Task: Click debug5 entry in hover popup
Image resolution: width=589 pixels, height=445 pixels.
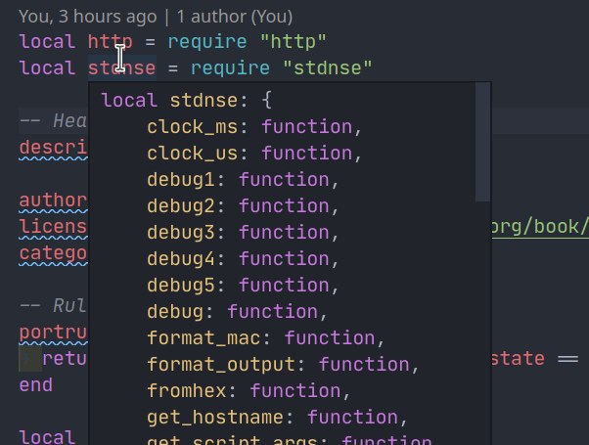Action: [x=243, y=286]
